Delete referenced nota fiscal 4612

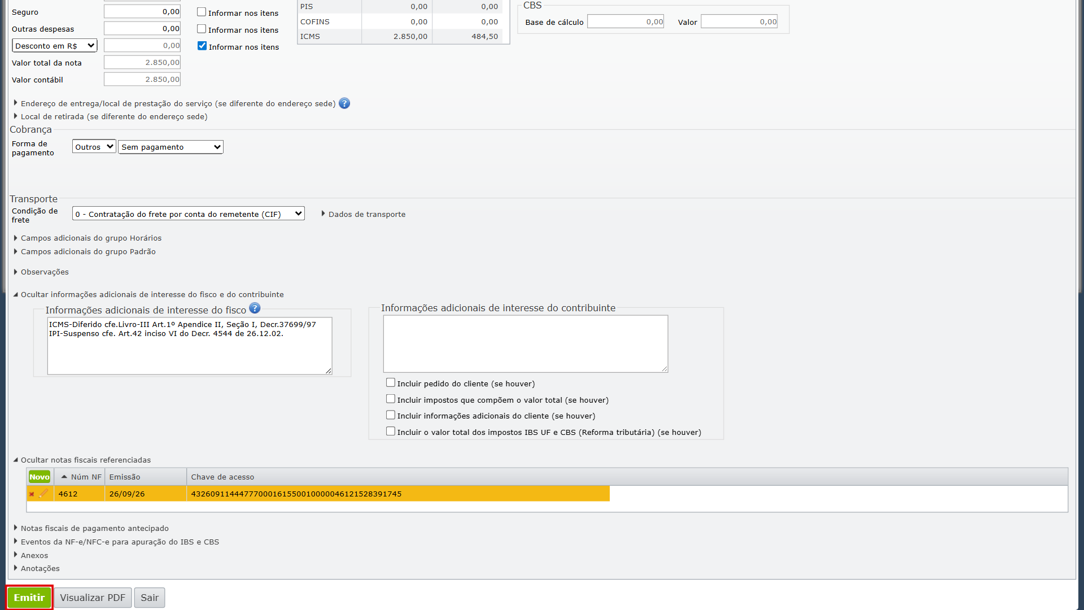[32, 494]
